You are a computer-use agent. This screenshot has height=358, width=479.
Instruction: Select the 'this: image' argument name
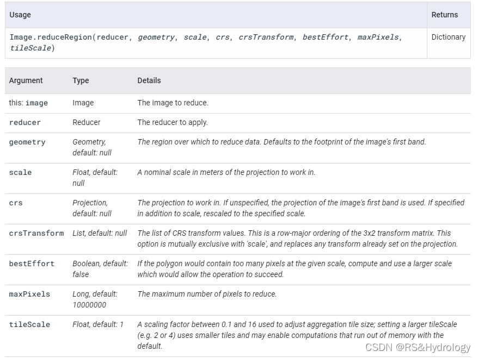(28, 103)
